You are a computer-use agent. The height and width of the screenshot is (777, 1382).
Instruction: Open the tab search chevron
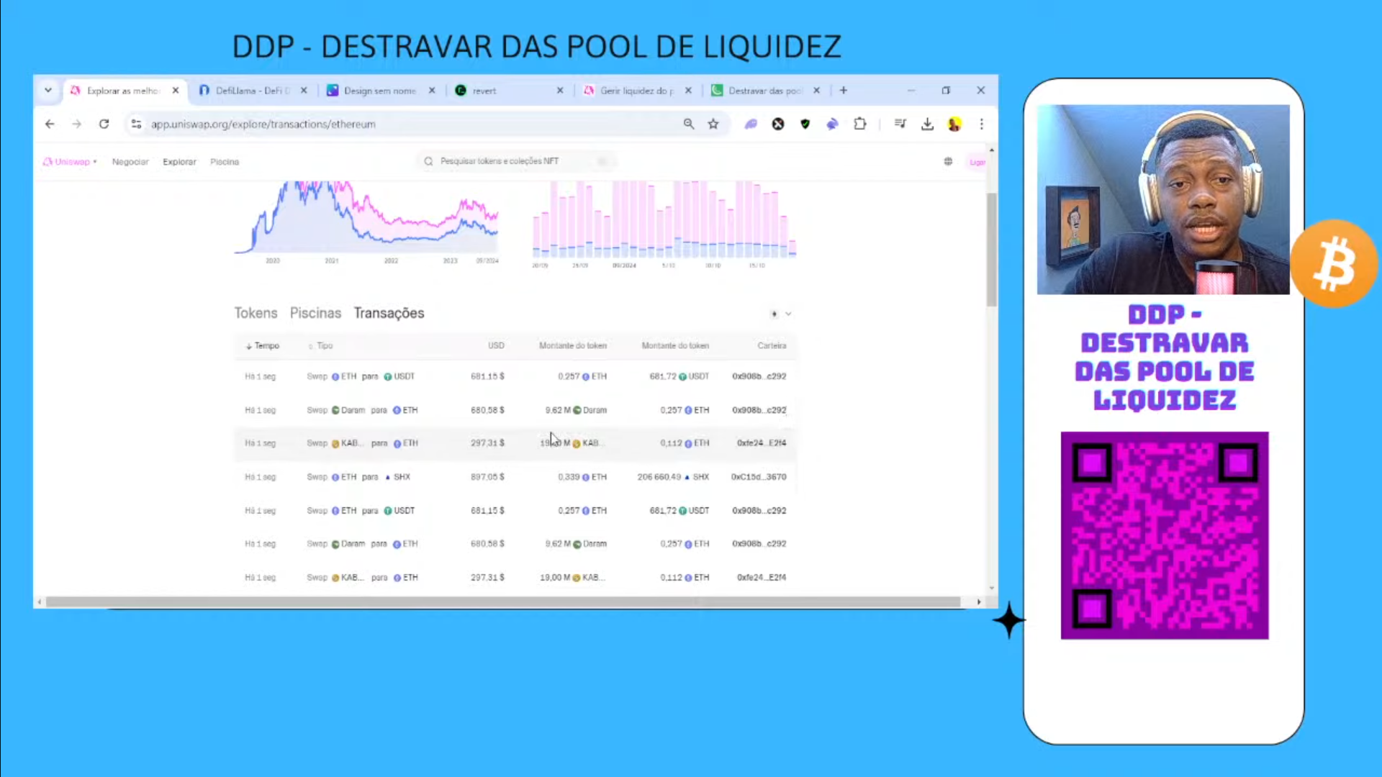click(48, 90)
